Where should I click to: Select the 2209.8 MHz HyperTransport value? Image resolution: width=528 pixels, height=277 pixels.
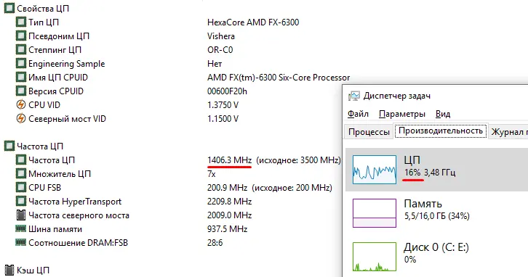(x=230, y=201)
